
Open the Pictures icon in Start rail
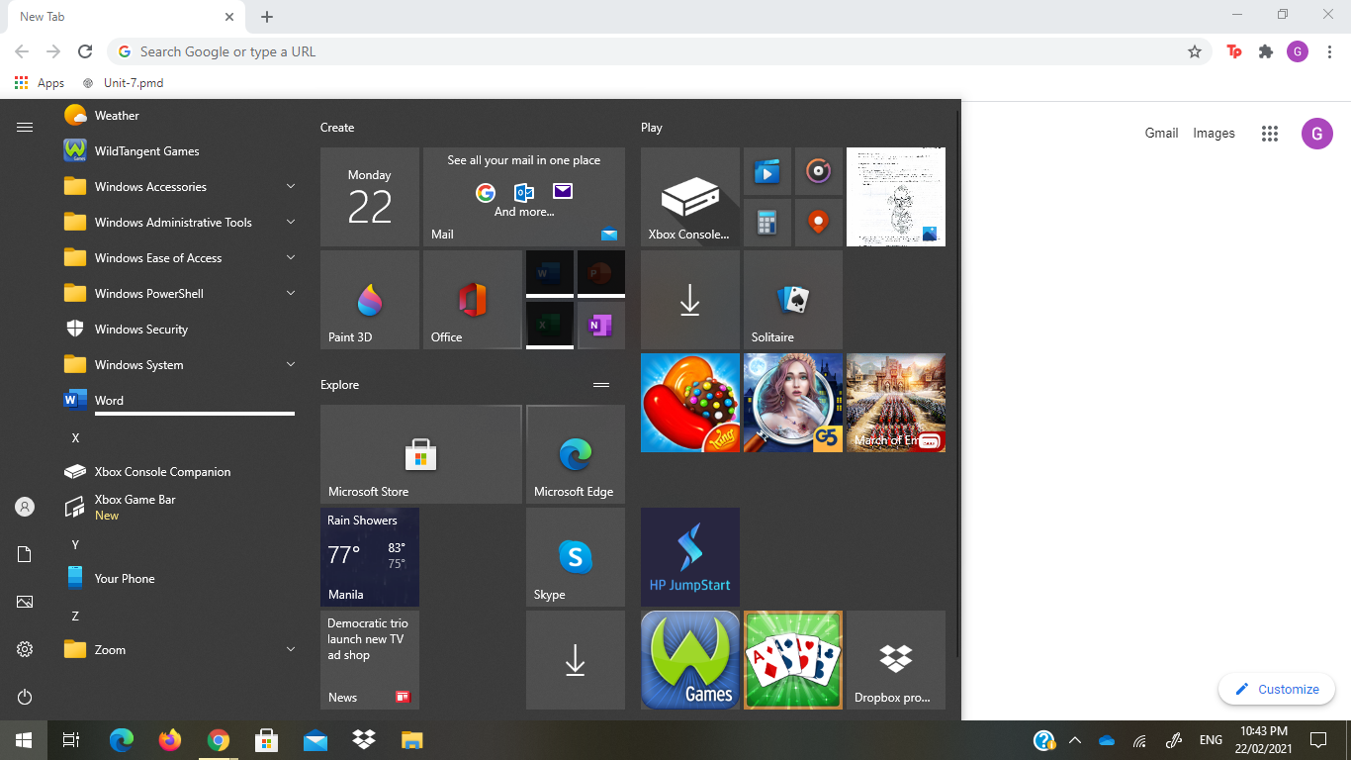point(25,602)
